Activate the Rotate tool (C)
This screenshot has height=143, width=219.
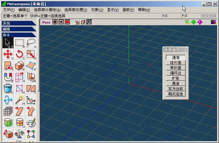pyautogui.click(x=19, y=54)
